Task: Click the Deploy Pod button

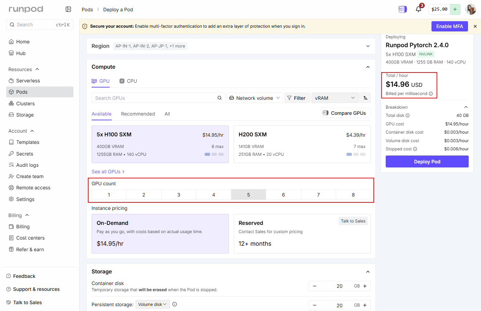Action: [x=427, y=162]
